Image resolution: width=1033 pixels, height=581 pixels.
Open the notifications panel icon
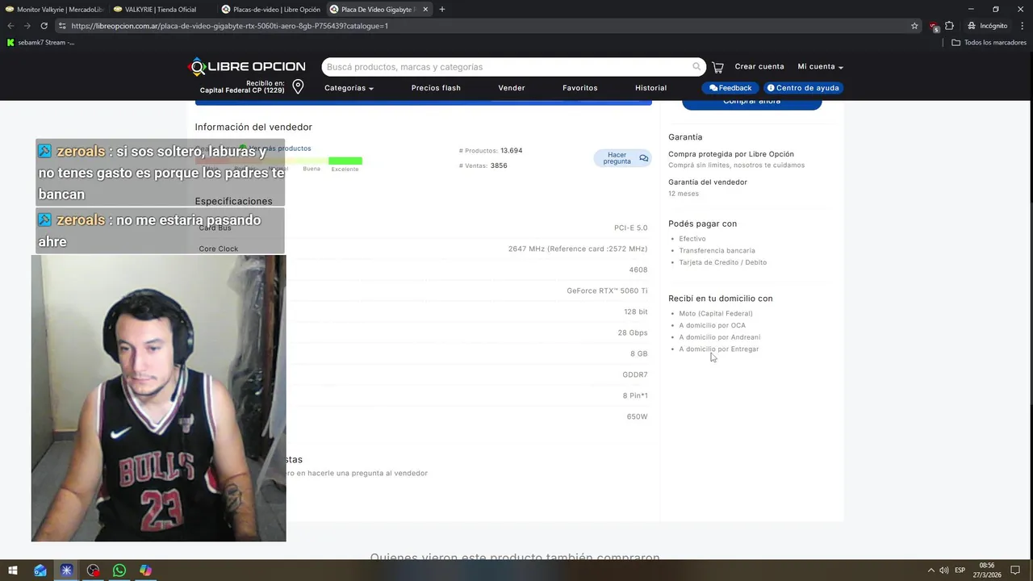pyautogui.click(x=1015, y=571)
